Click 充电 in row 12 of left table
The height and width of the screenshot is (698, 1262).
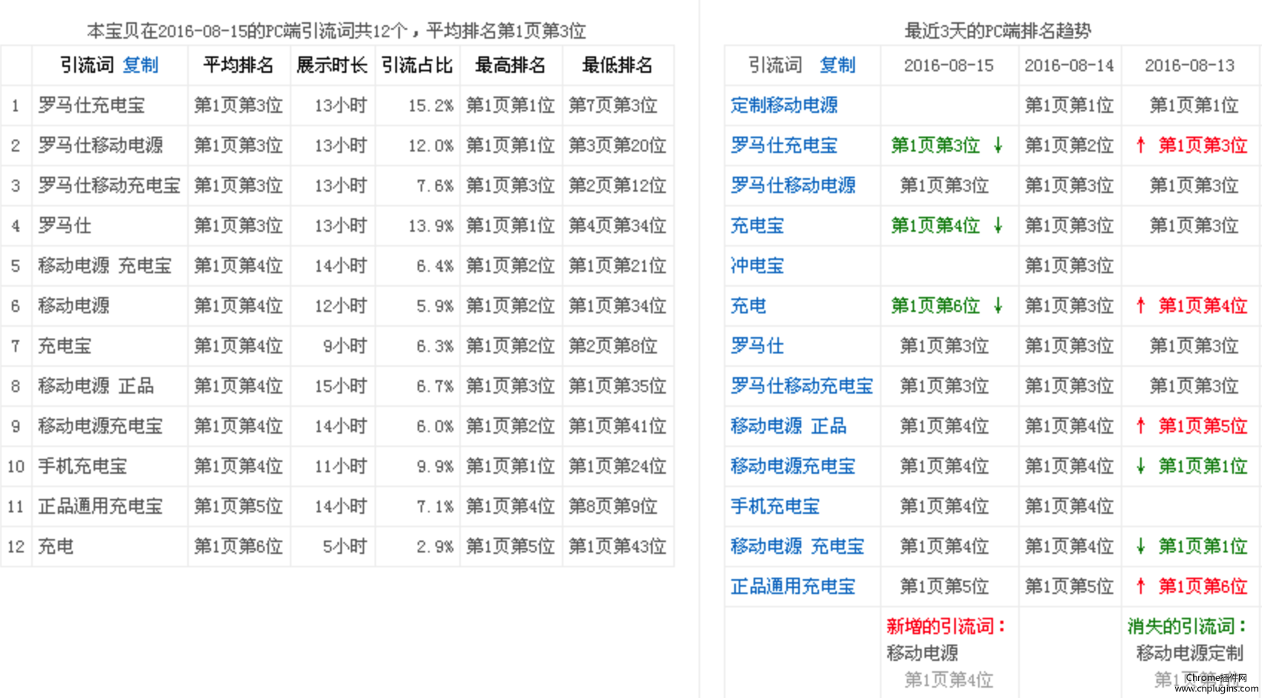(x=56, y=547)
